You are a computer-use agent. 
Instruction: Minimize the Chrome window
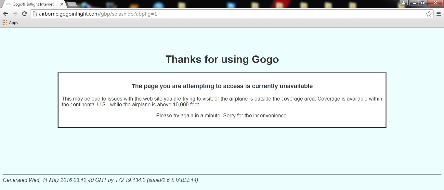[x=414, y=3]
